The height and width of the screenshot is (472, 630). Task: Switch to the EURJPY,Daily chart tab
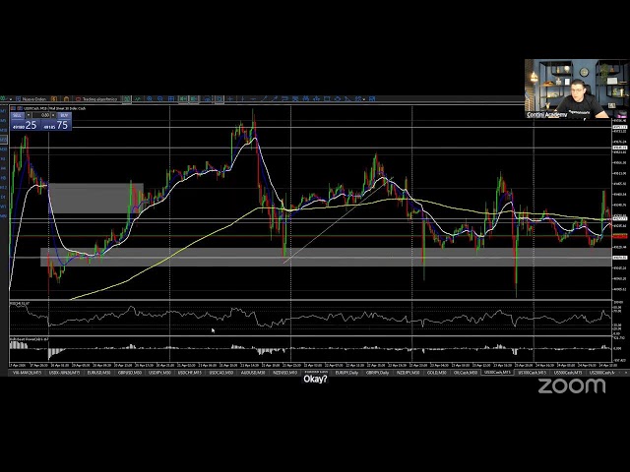[346, 373]
